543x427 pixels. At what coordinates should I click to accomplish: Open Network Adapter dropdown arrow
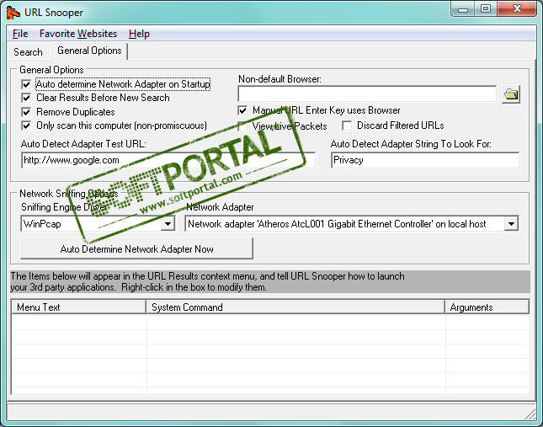coord(511,224)
